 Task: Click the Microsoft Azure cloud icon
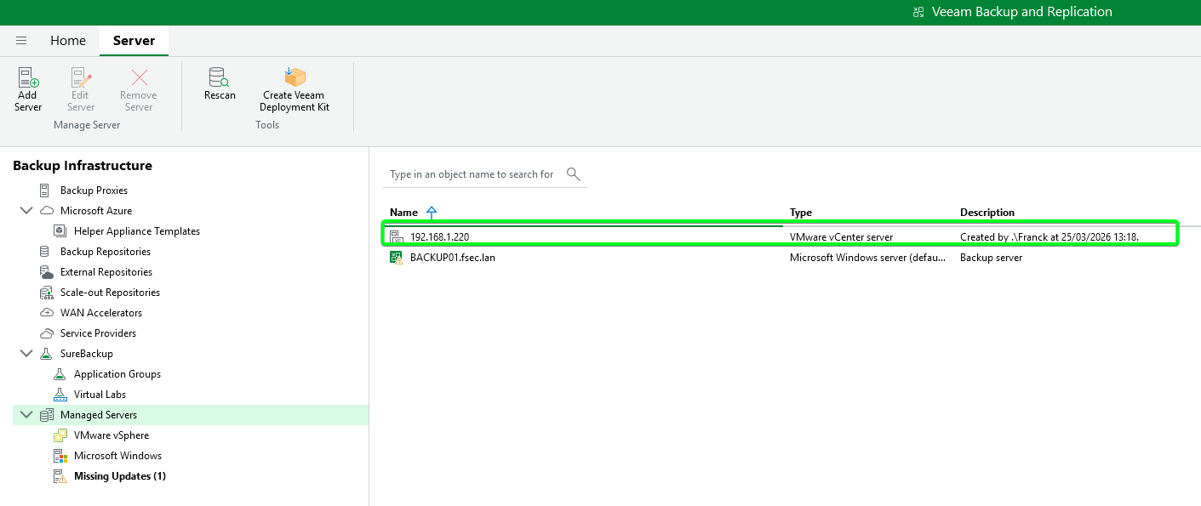(47, 211)
